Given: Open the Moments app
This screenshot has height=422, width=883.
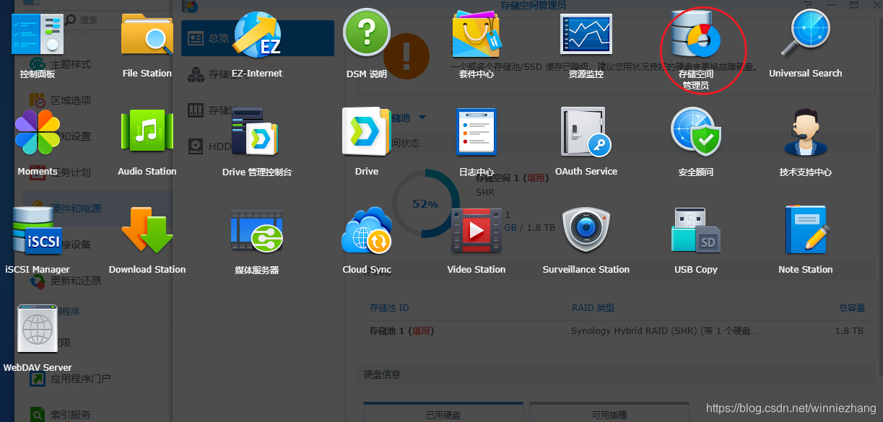Looking at the screenshot, I should click(x=38, y=133).
